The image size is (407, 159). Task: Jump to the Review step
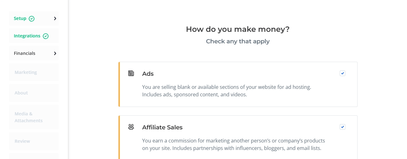click(22, 141)
